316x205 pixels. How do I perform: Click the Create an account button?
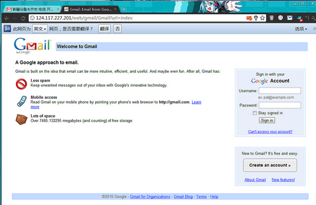point(270,165)
